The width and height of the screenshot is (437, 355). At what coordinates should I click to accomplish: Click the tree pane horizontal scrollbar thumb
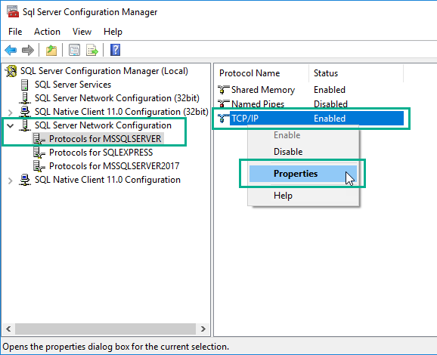click(x=105, y=329)
